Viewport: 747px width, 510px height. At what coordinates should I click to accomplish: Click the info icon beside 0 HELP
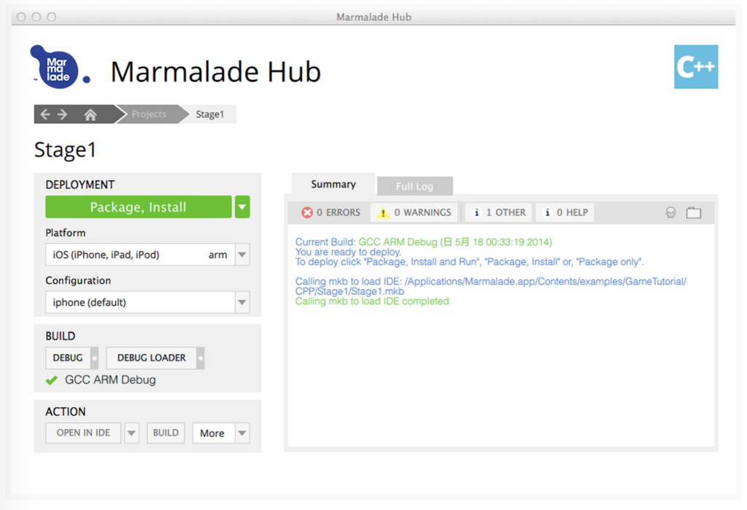[x=547, y=212]
